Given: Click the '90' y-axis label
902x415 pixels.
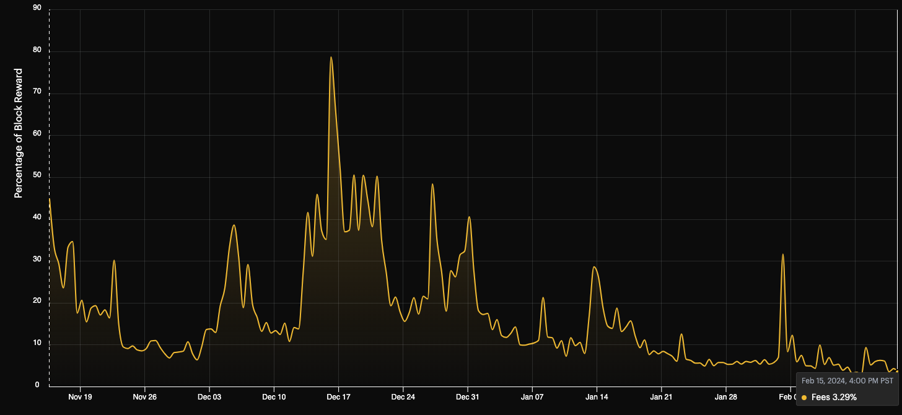Looking at the screenshot, I should (x=37, y=7).
